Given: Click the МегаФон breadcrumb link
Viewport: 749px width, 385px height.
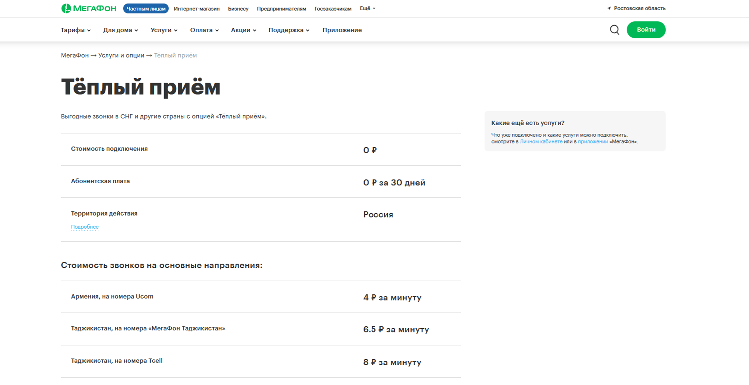Looking at the screenshot, I should click(x=75, y=55).
